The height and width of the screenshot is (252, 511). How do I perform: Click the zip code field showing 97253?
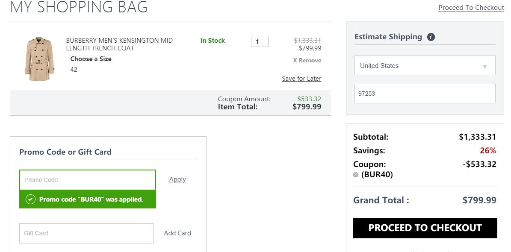point(425,94)
